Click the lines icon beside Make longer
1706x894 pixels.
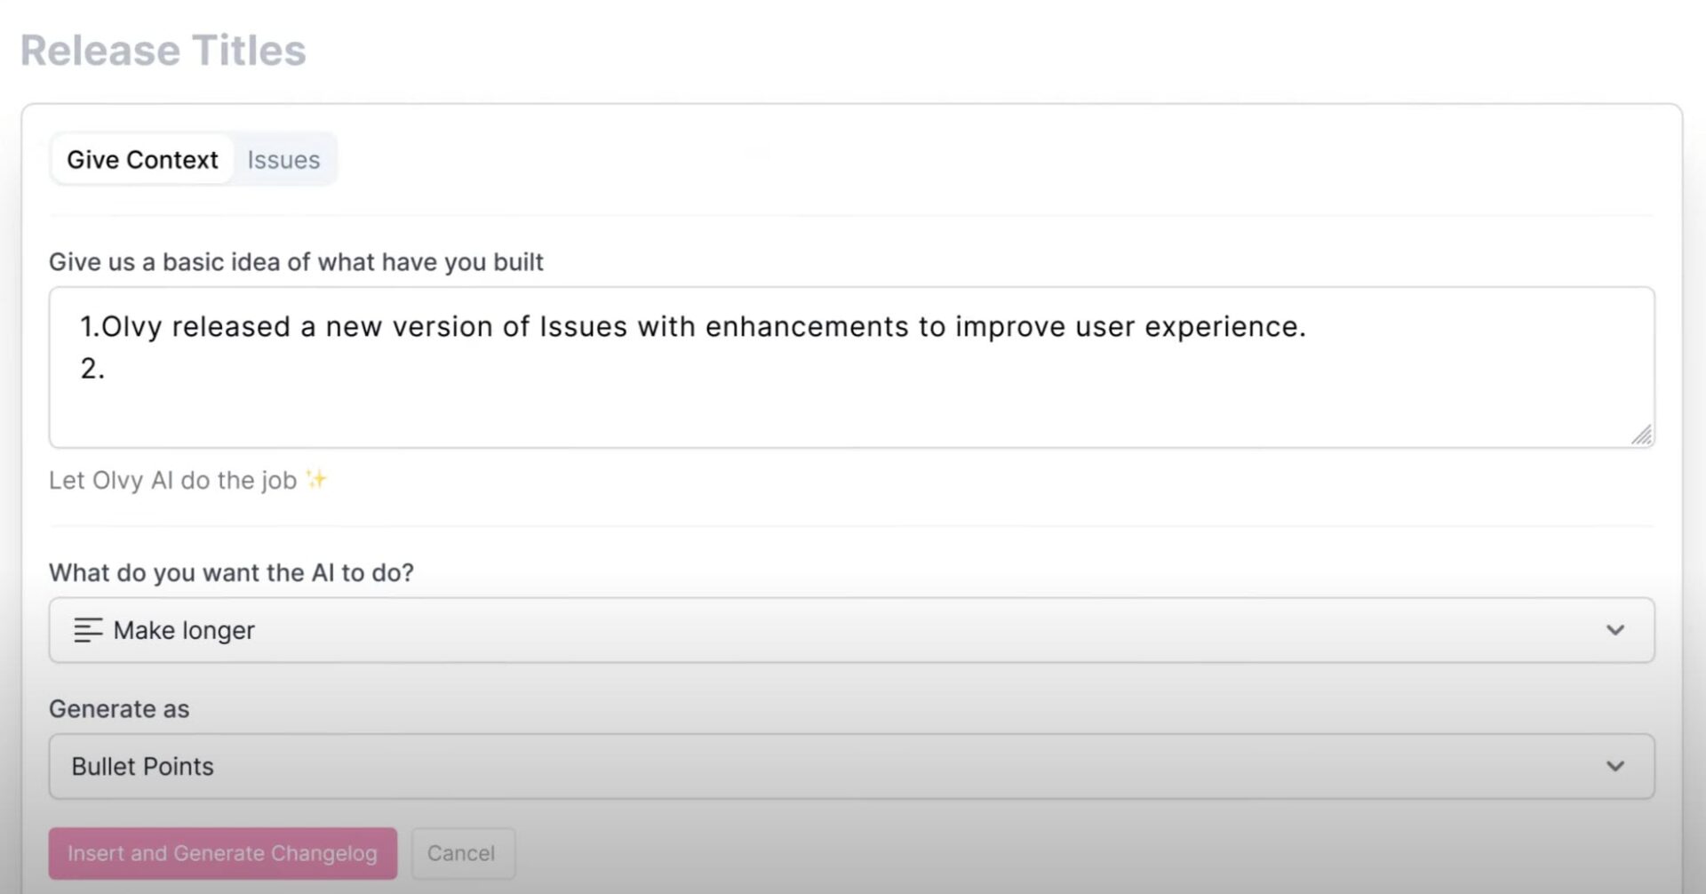[88, 630]
